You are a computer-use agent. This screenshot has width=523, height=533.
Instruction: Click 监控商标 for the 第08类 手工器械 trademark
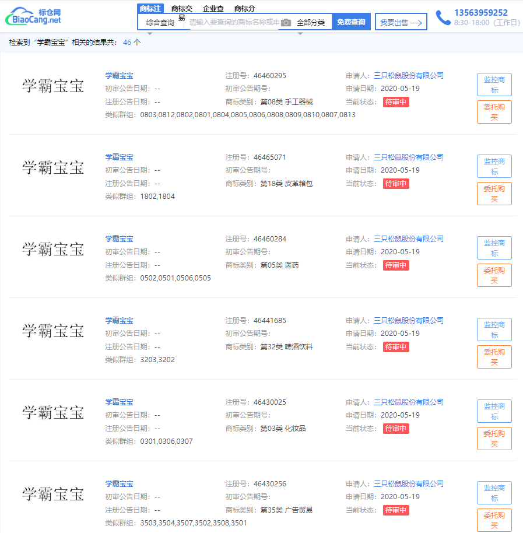click(494, 85)
